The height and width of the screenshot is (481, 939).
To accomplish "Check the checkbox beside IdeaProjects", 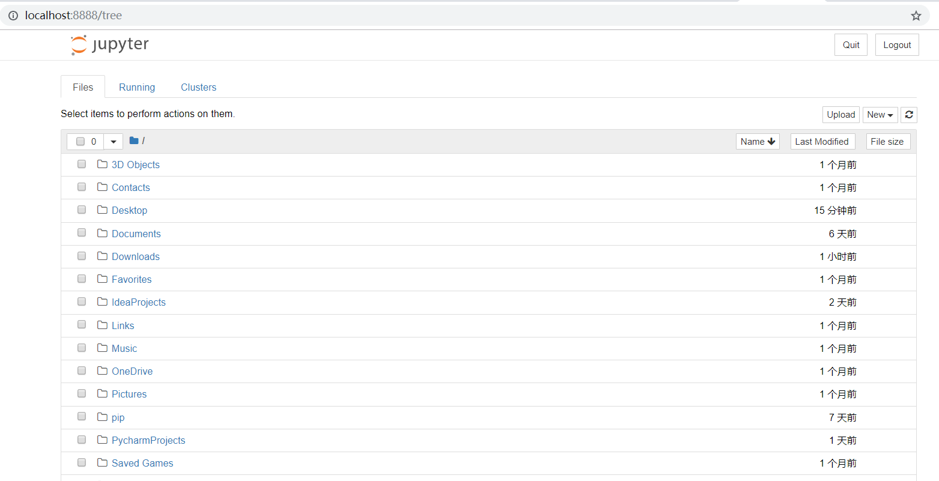I will (x=81, y=301).
